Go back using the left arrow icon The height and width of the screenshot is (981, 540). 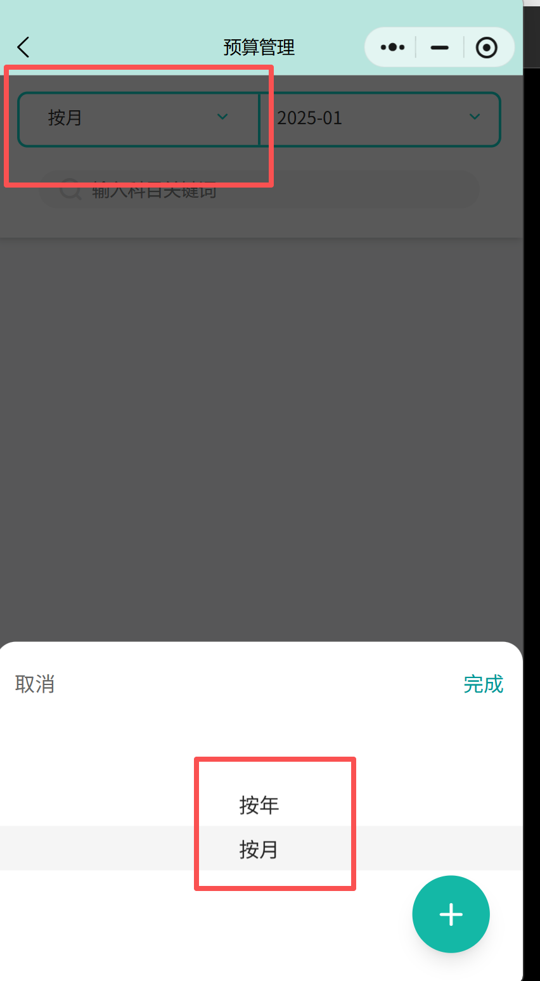click(23, 48)
